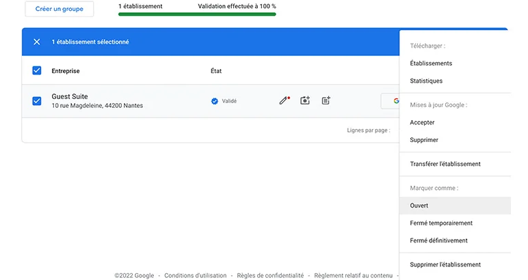Viewport: 528px width, 280px height.
Task: Mark as Fermé temporairement
Action: click(x=441, y=223)
